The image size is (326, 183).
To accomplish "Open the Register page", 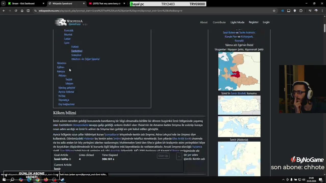I will (254, 22).
